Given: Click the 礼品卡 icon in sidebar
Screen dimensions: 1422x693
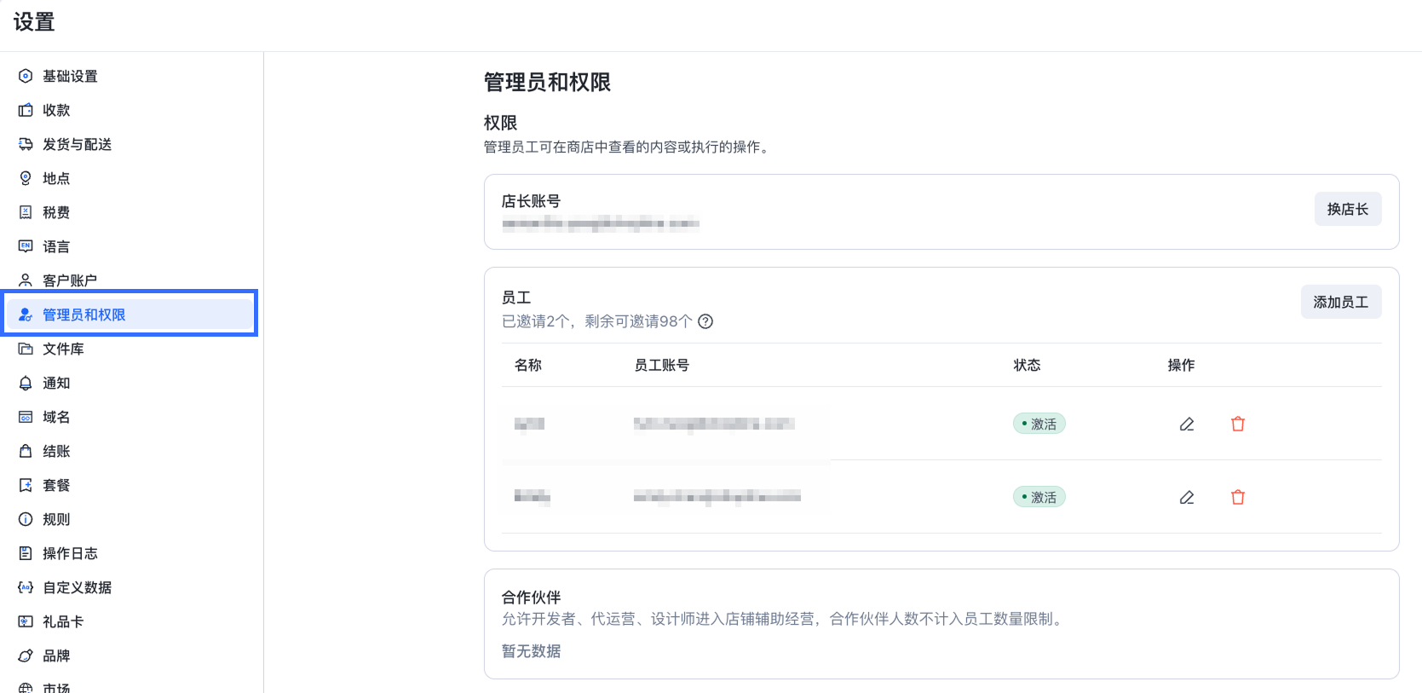Looking at the screenshot, I should pyautogui.click(x=26, y=621).
